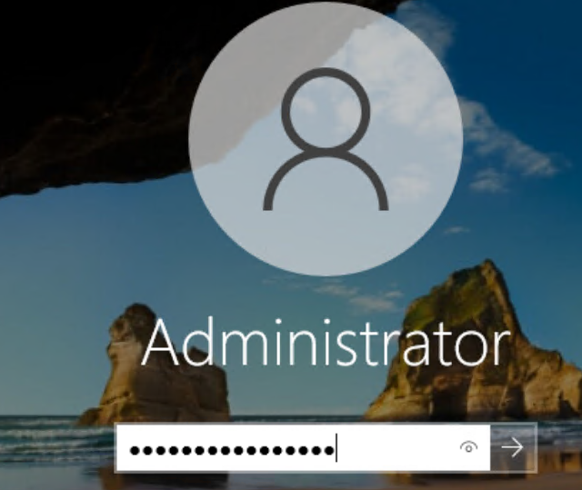Click the first dot of the password
This screenshot has width=582, height=490.
pyautogui.click(x=135, y=450)
